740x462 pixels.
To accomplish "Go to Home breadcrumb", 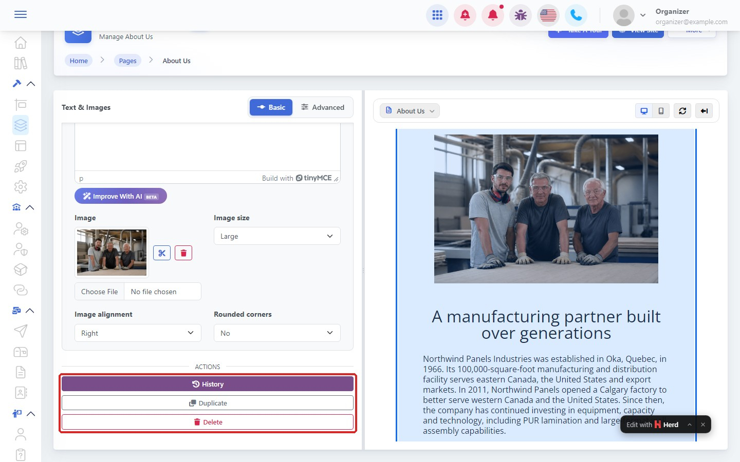I will point(79,61).
